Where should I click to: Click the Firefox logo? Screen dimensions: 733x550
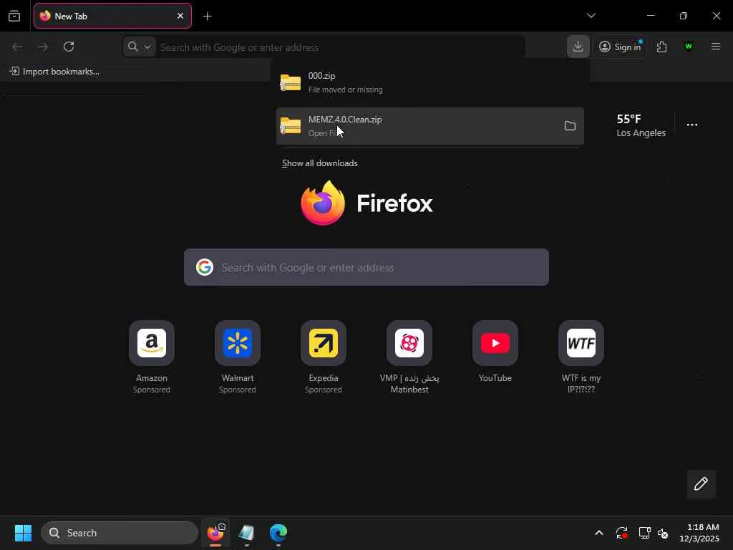367,203
